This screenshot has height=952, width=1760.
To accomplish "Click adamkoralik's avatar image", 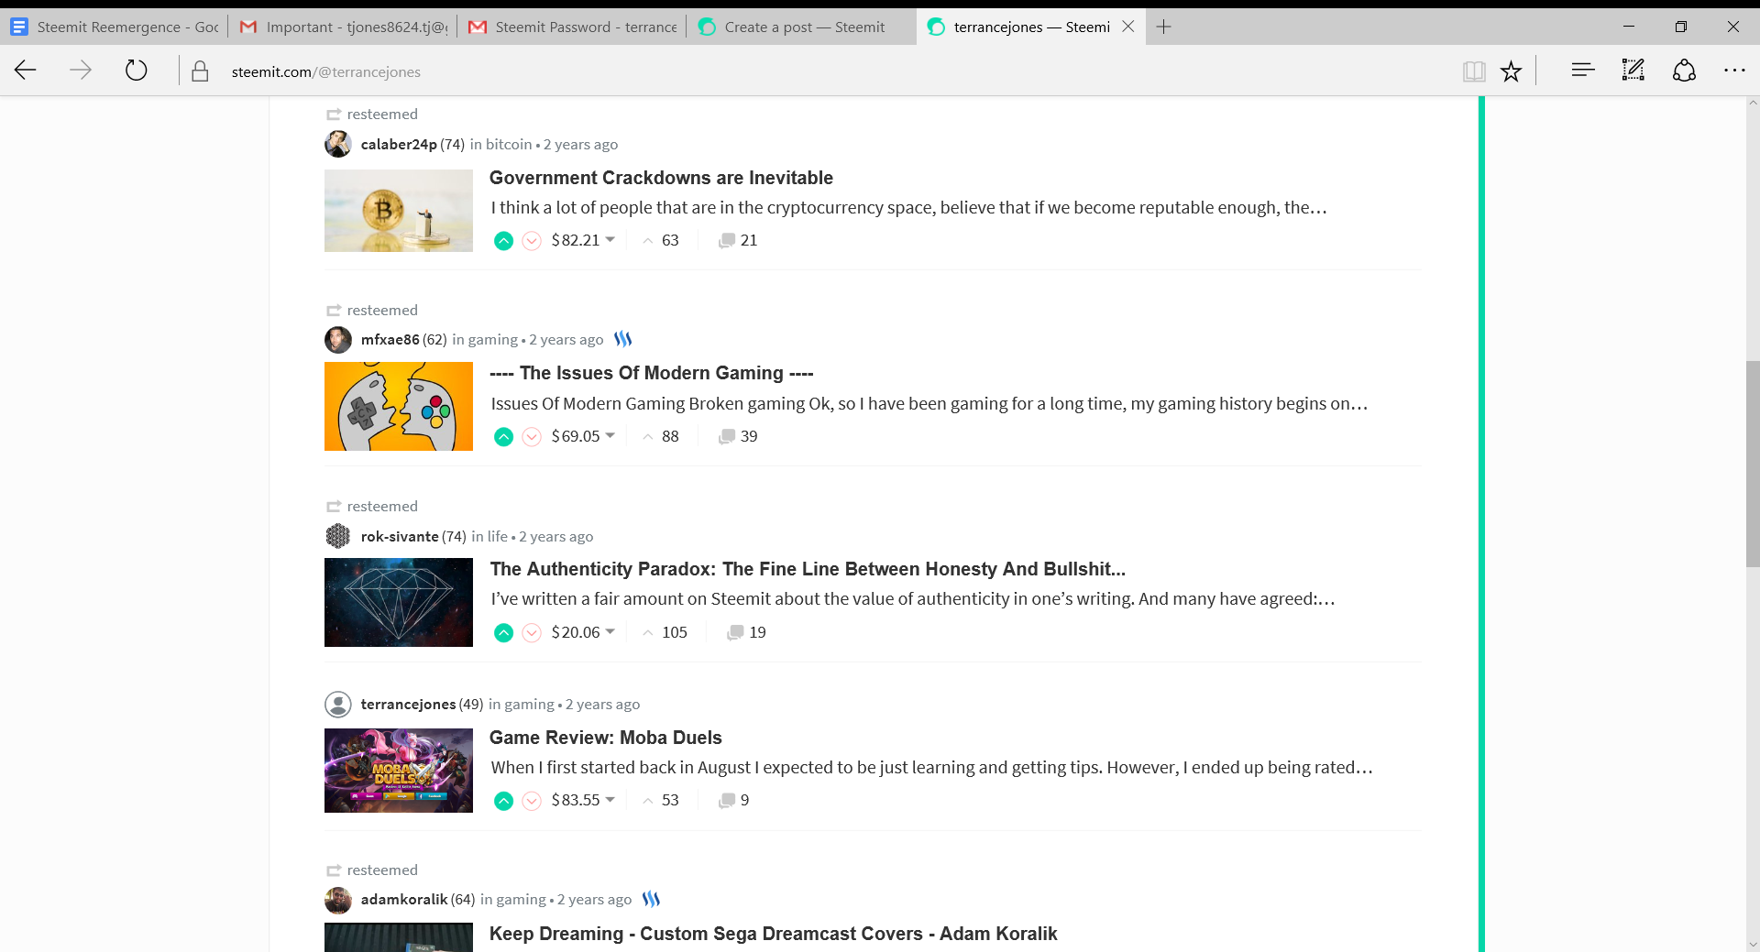I will click(338, 900).
